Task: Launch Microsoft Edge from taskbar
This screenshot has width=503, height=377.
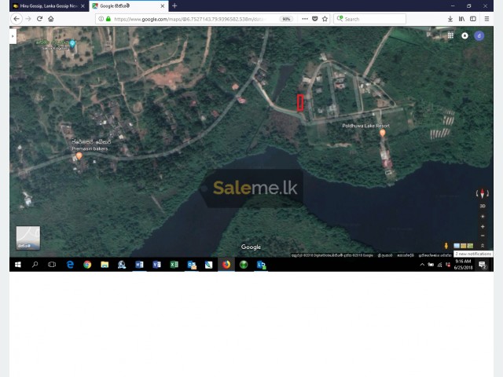Action: click(x=70, y=265)
